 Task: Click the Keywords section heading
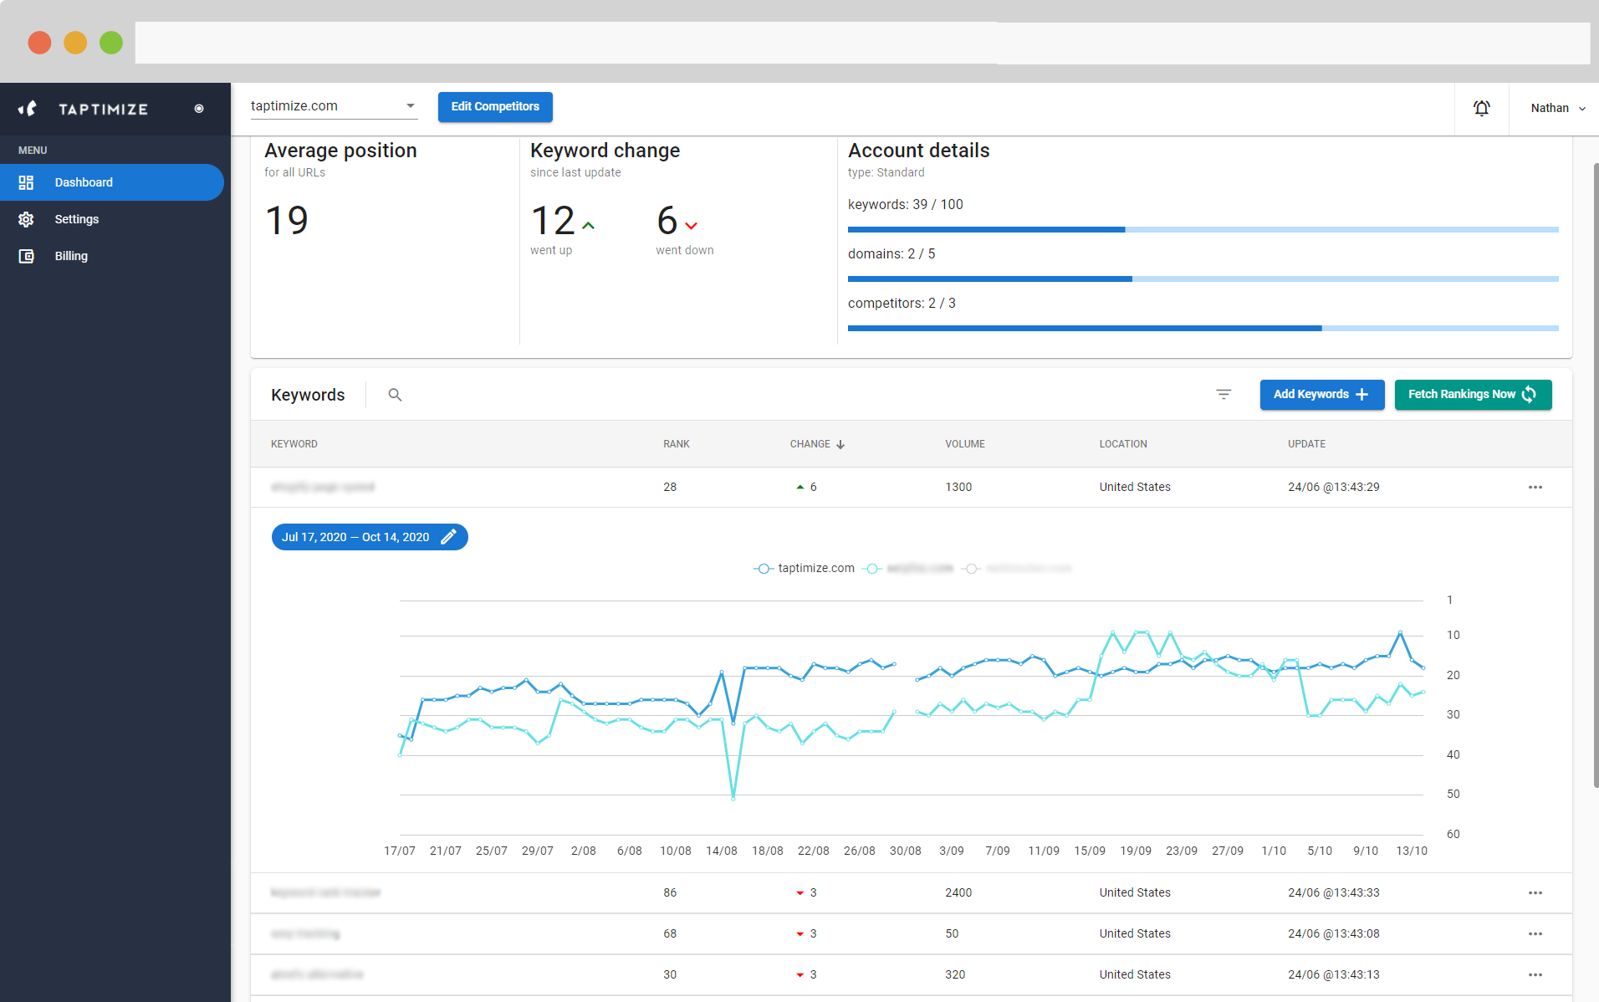308,395
